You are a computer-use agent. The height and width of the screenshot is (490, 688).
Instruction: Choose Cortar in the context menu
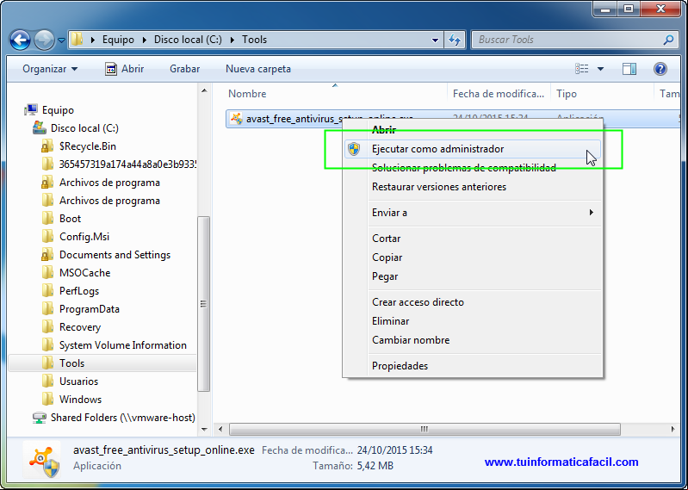(386, 239)
